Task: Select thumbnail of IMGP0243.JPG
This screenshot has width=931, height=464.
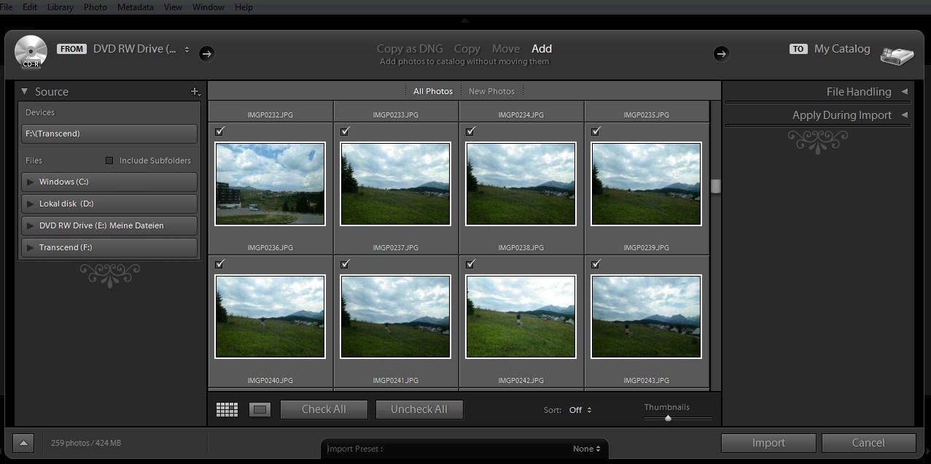Action: point(647,317)
